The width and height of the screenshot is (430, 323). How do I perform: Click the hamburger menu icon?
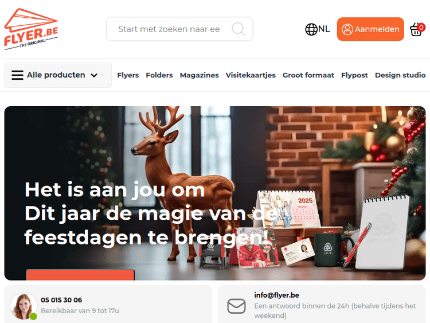(17, 75)
